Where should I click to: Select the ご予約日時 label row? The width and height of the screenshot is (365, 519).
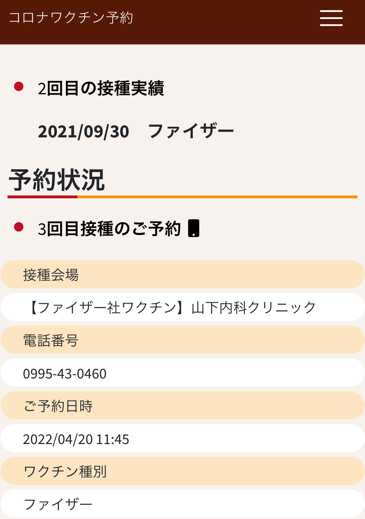[x=182, y=405]
